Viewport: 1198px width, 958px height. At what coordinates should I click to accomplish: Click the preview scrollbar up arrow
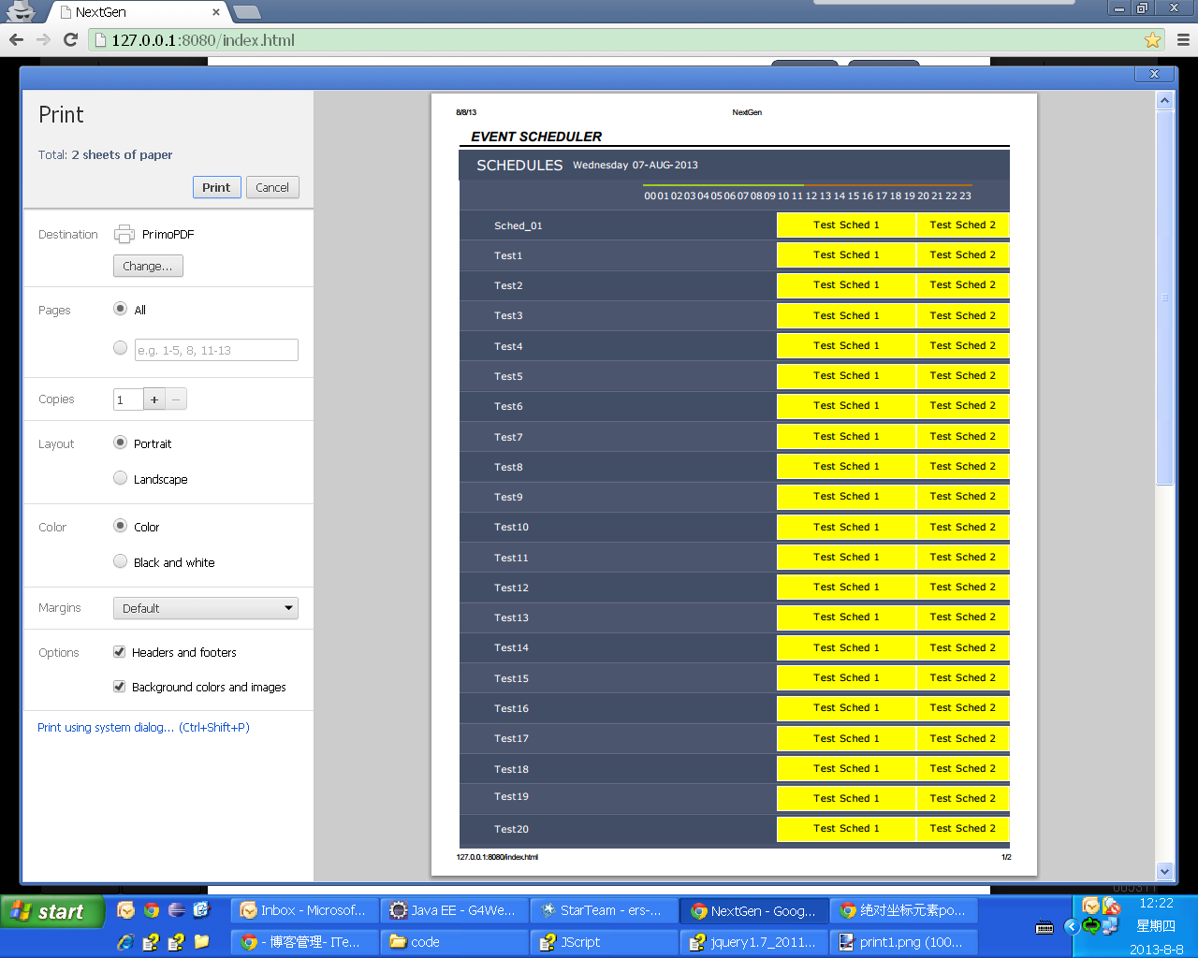(x=1164, y=100)
